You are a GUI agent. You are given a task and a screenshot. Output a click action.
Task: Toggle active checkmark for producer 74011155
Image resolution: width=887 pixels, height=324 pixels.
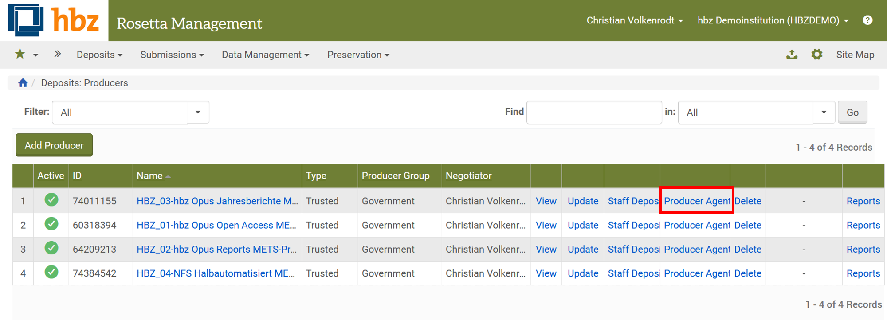click(x=51, y=200)
